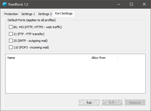Maximize the PeerBlock window
Screen dimensions: 151x111
tap(131, 4)
